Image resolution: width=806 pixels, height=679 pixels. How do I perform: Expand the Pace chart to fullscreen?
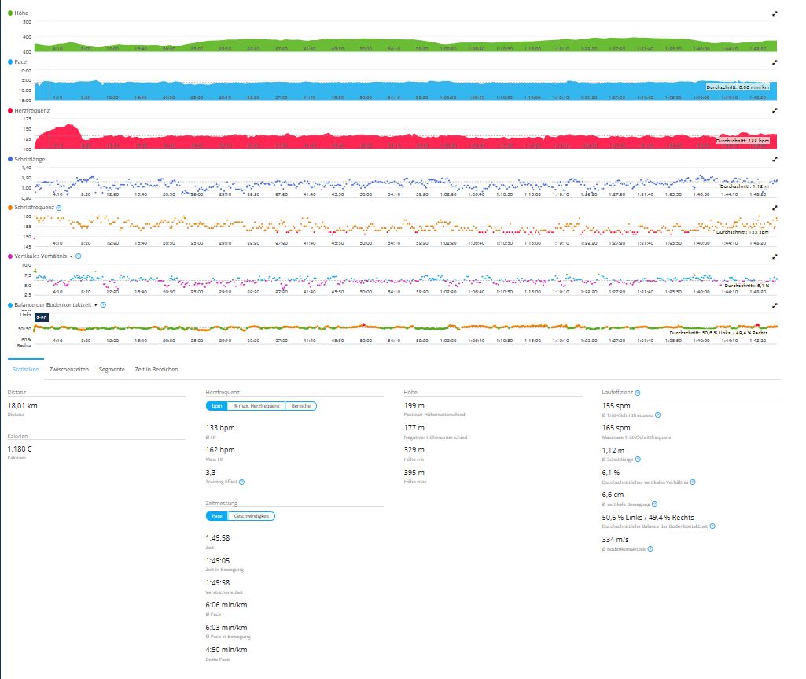775,61
